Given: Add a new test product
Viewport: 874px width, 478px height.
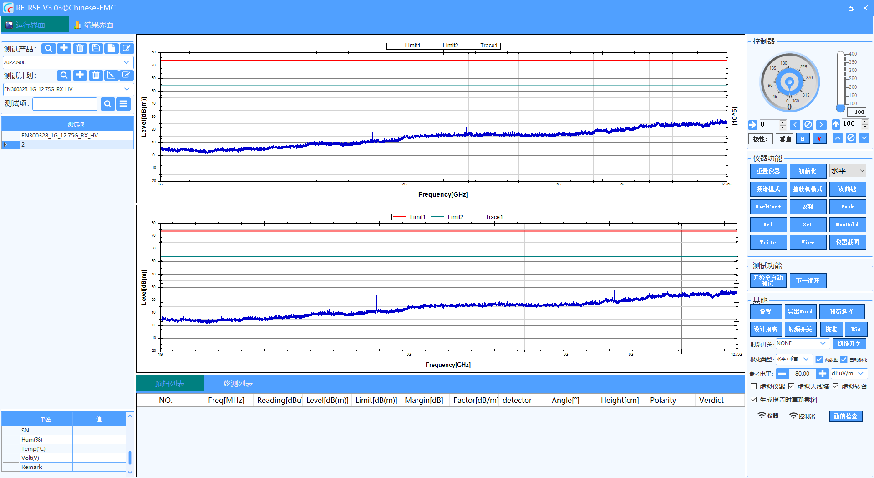Looking at the screenshot, I should pyautogui.click(x=64, y=48).
